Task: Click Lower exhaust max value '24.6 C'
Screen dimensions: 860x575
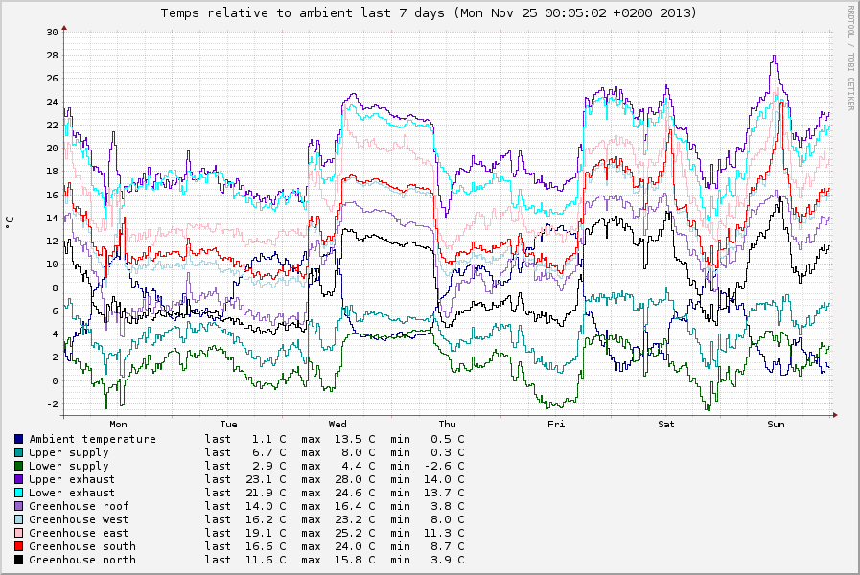Action: pyautogui.click(x=355, y=493)
